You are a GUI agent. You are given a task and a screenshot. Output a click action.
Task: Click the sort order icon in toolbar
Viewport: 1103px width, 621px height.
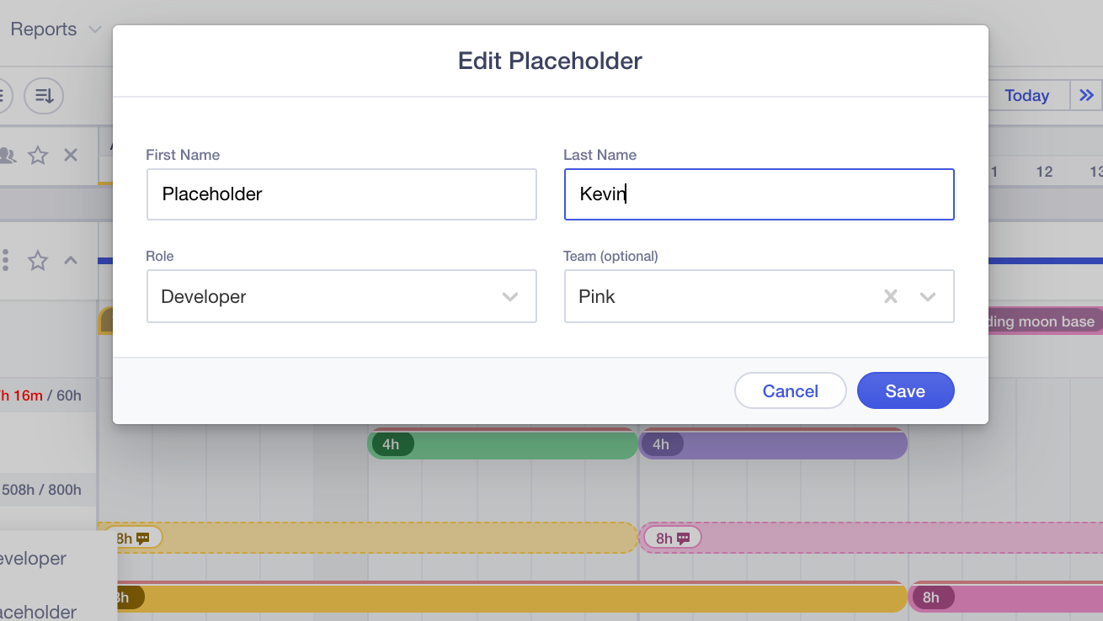44,95
